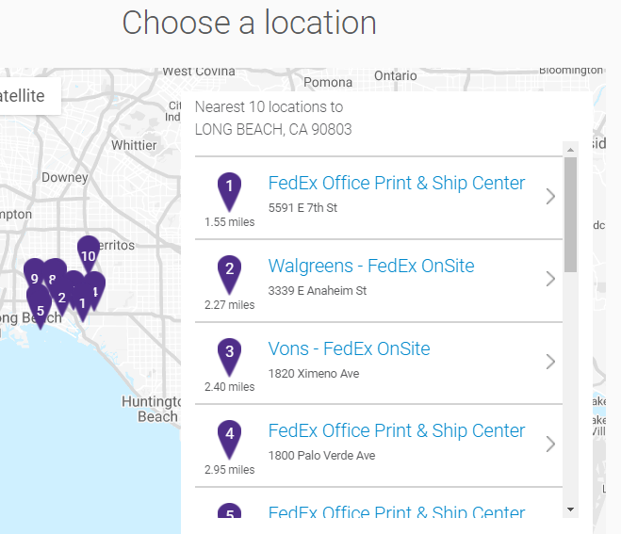Screen dimensions: 621x534
Task: Open Vons - FedEx OnSite link
Action: pyautogui.click(x=349, y=348)
